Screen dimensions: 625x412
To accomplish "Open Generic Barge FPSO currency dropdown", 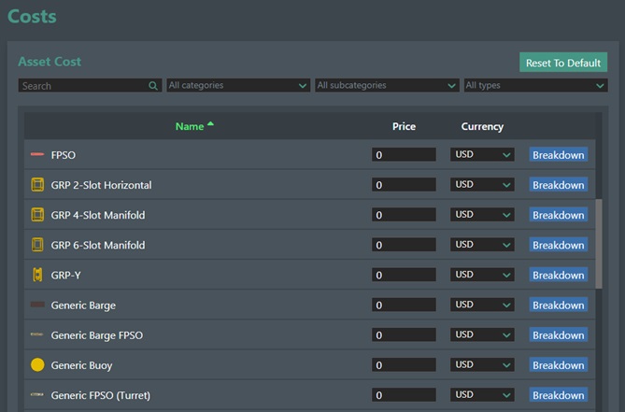I will point(482,334).
